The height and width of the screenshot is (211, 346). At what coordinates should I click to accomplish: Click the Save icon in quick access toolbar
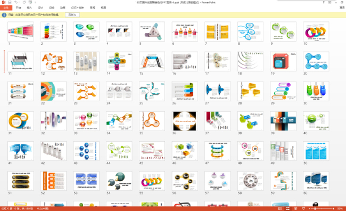10,3
